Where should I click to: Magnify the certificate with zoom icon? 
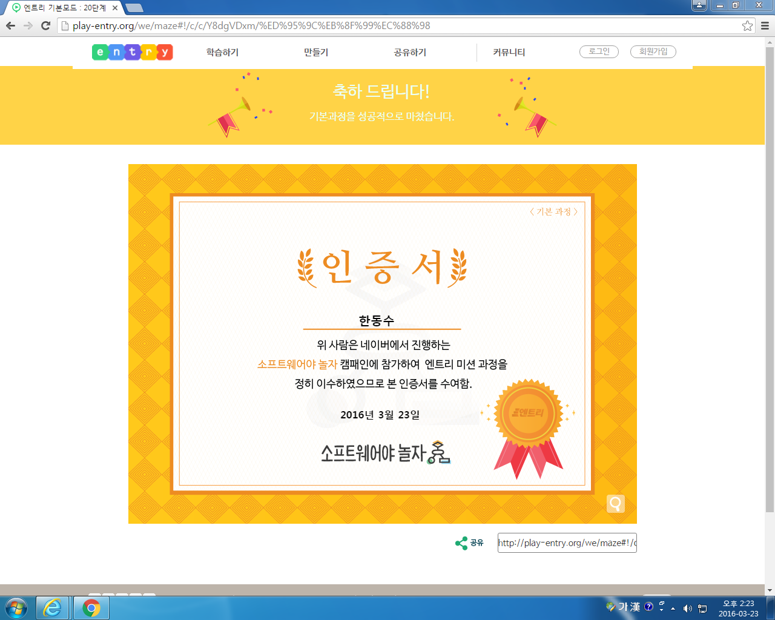(616, 504)
